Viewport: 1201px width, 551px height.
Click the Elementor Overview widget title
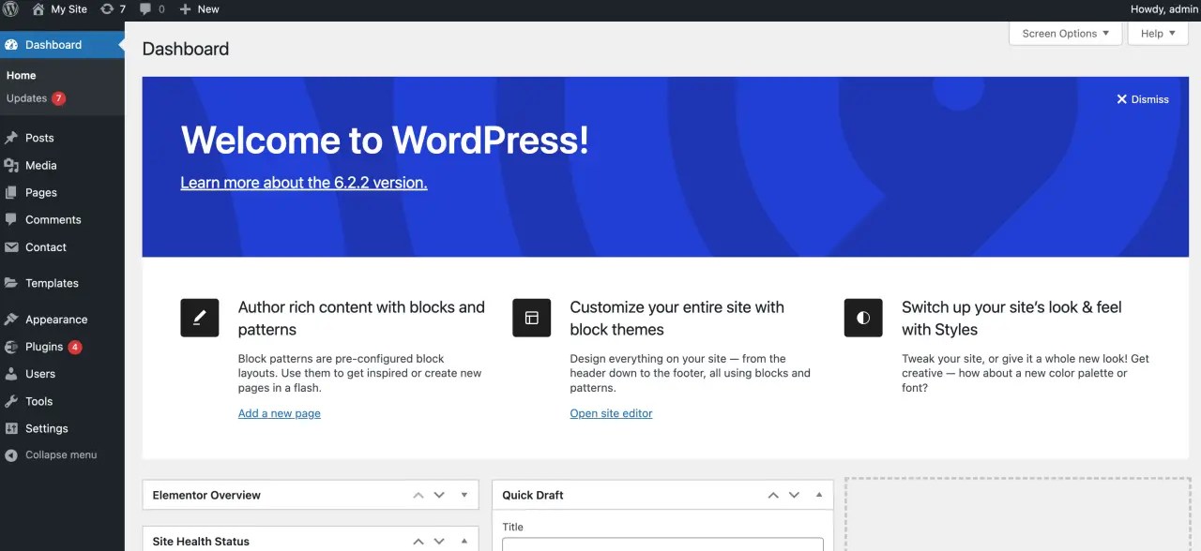[206, 495]
